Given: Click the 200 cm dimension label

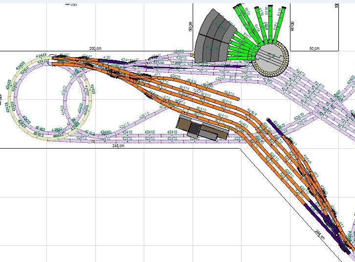Looking at the screenshot, I should (x=95, y=48).
